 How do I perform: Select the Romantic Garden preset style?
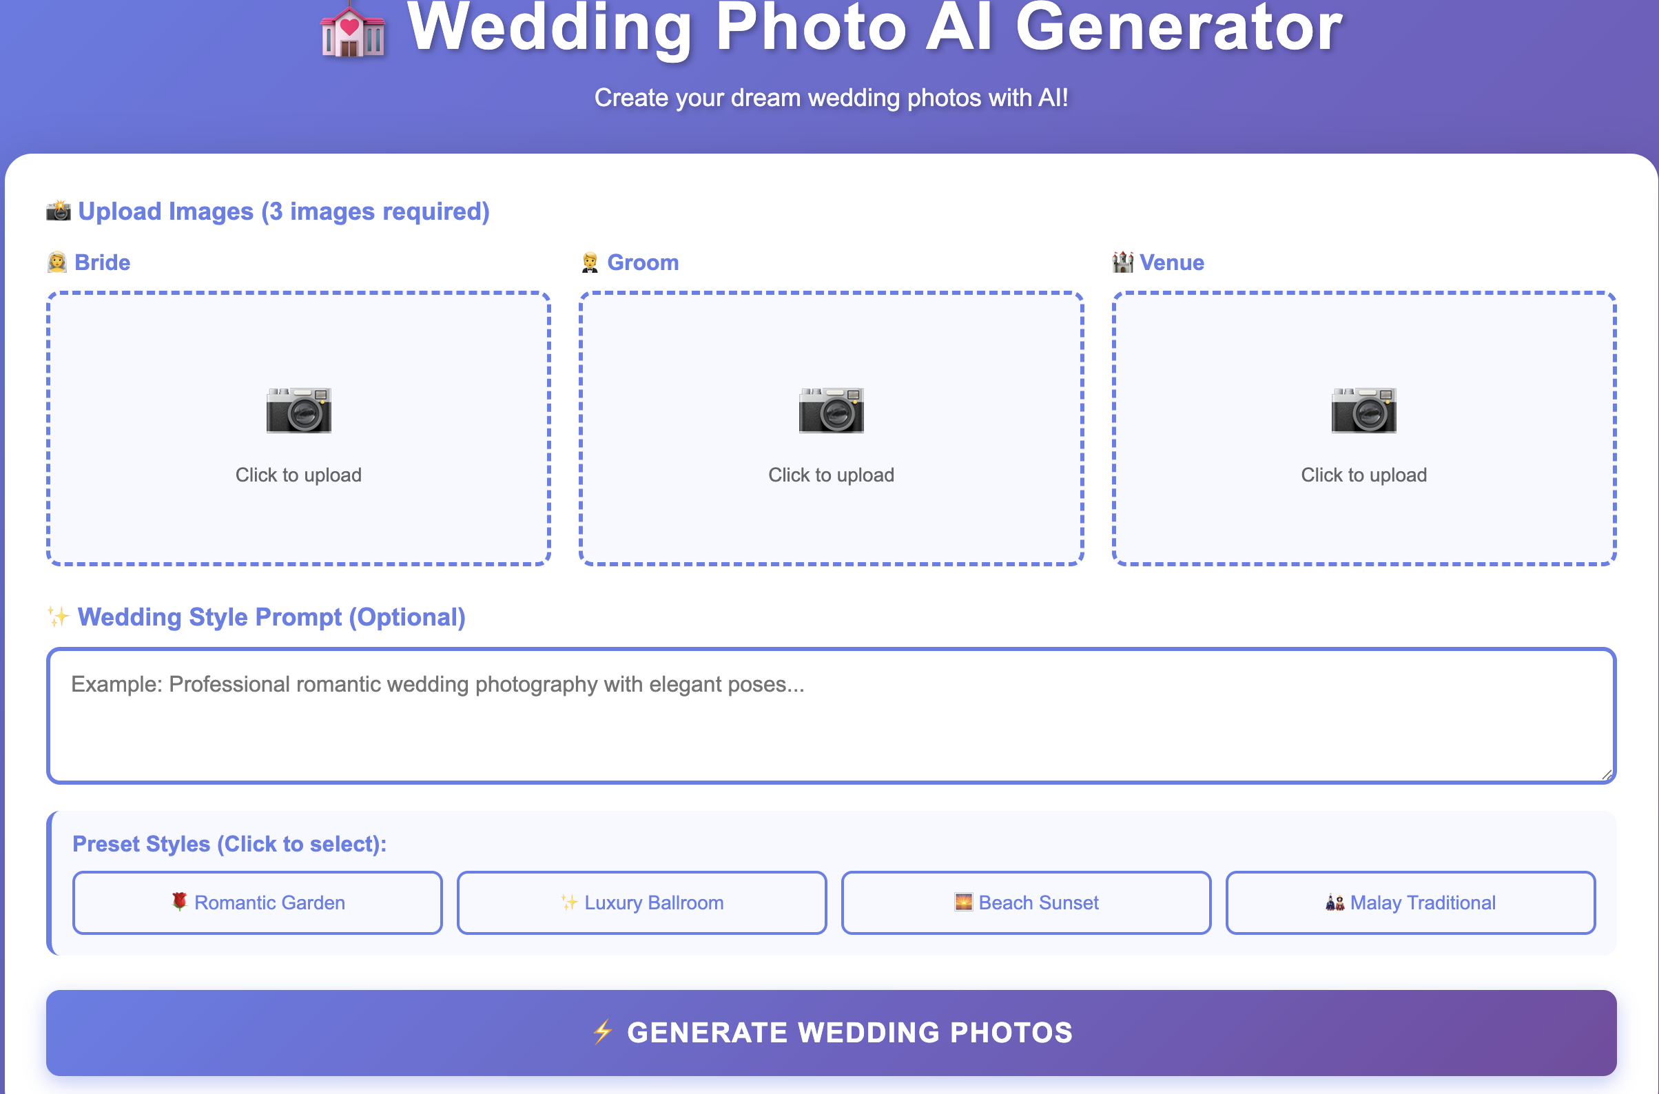[x=258, y=902]
